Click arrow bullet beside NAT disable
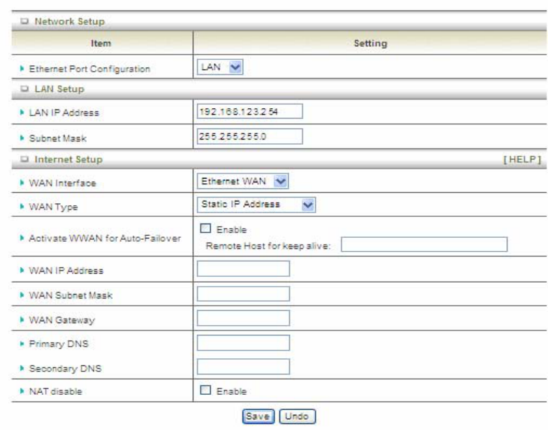 click(x=22, y=391)
